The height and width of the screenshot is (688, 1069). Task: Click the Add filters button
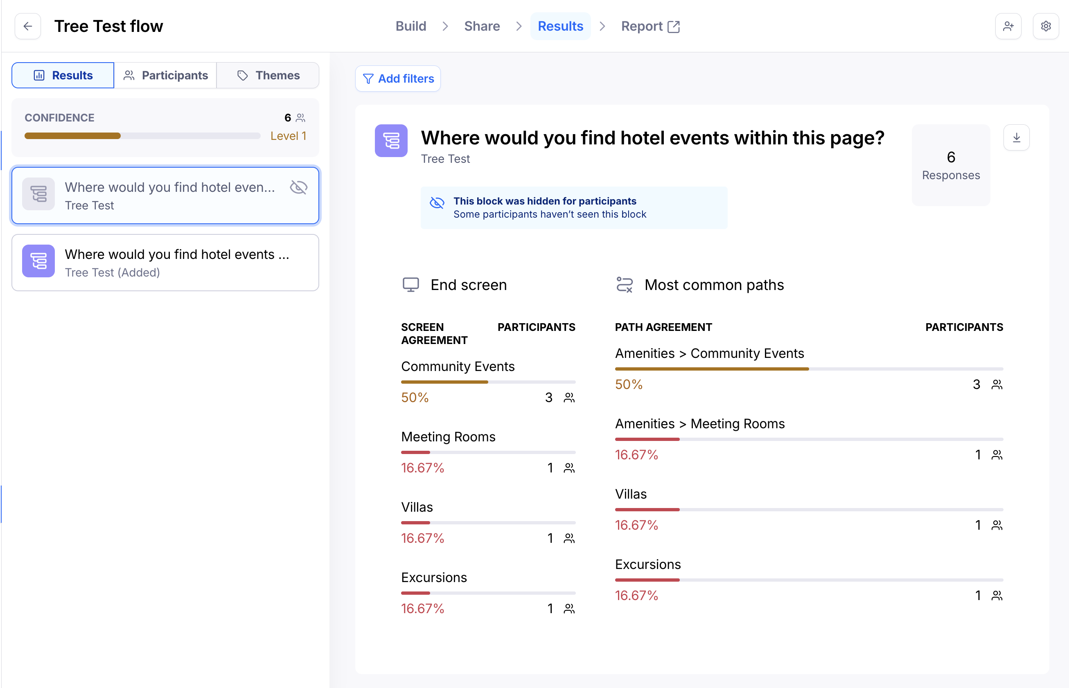(x=398, y=79)
